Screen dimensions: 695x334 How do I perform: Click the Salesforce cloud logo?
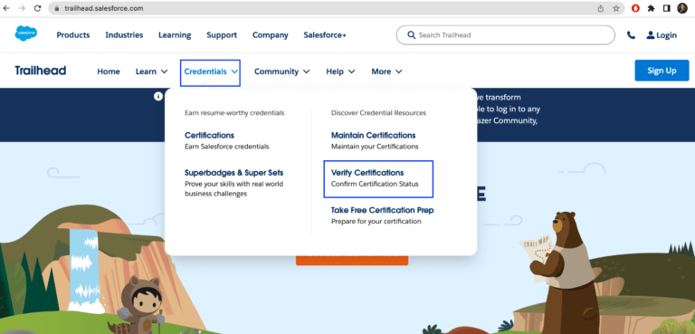click(26, 33)
